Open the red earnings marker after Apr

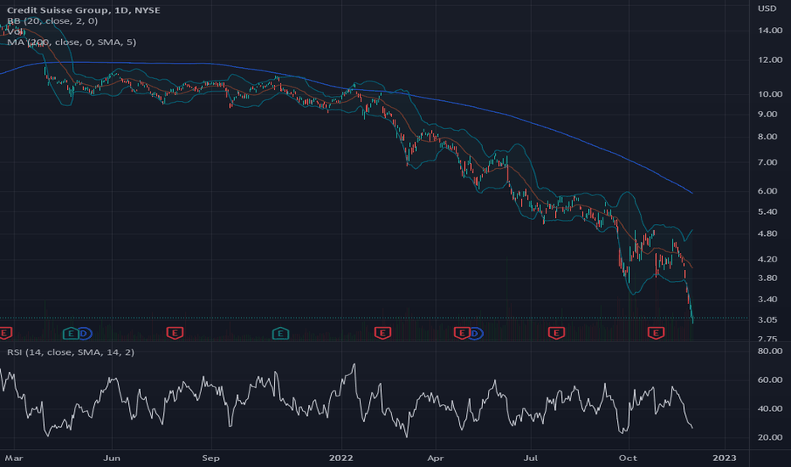click(x=461, y=333)
